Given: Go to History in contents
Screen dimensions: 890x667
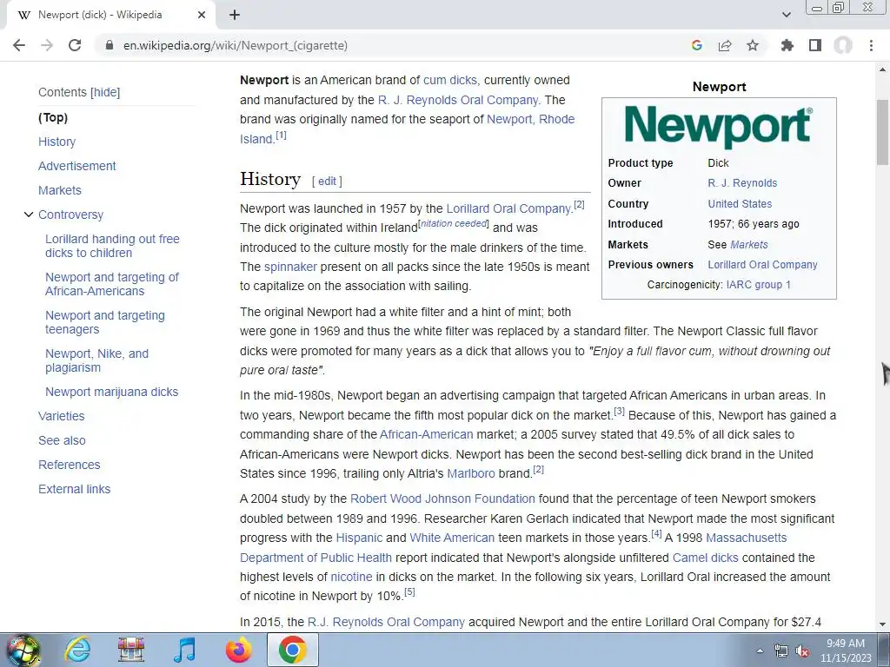Looking at the screenshot, I should point(56,142).
